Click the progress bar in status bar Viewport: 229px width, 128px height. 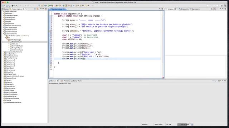pyautogui.click(x=184, y=124)
